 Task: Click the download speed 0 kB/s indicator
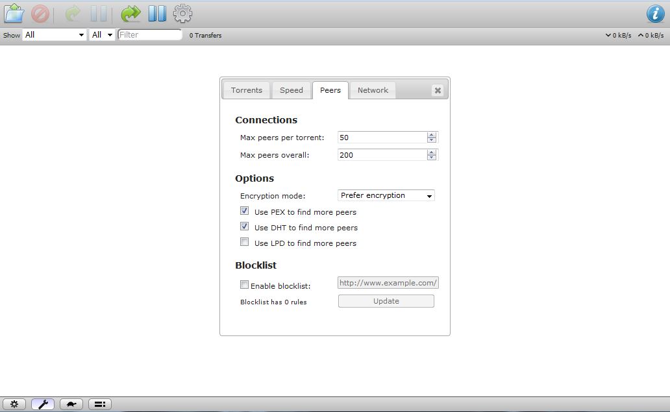(618, 36)
